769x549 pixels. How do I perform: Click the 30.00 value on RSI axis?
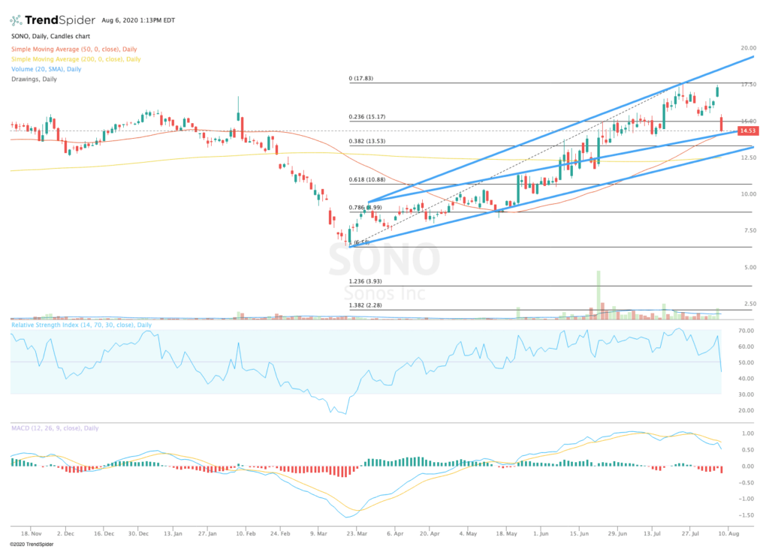click(x=746, y=394)
